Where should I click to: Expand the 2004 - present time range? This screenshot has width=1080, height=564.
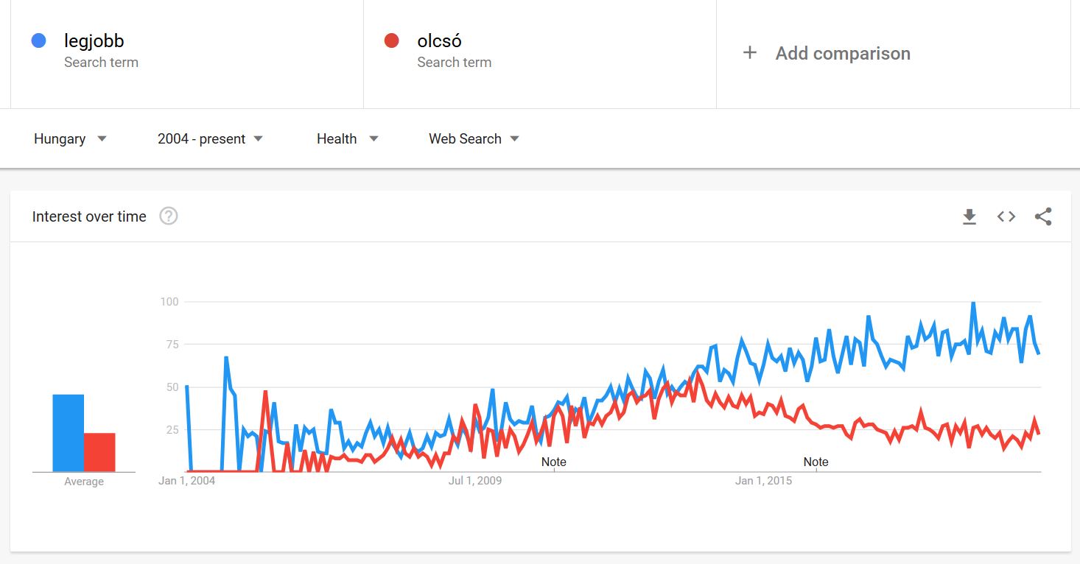(x=210, y=138)
